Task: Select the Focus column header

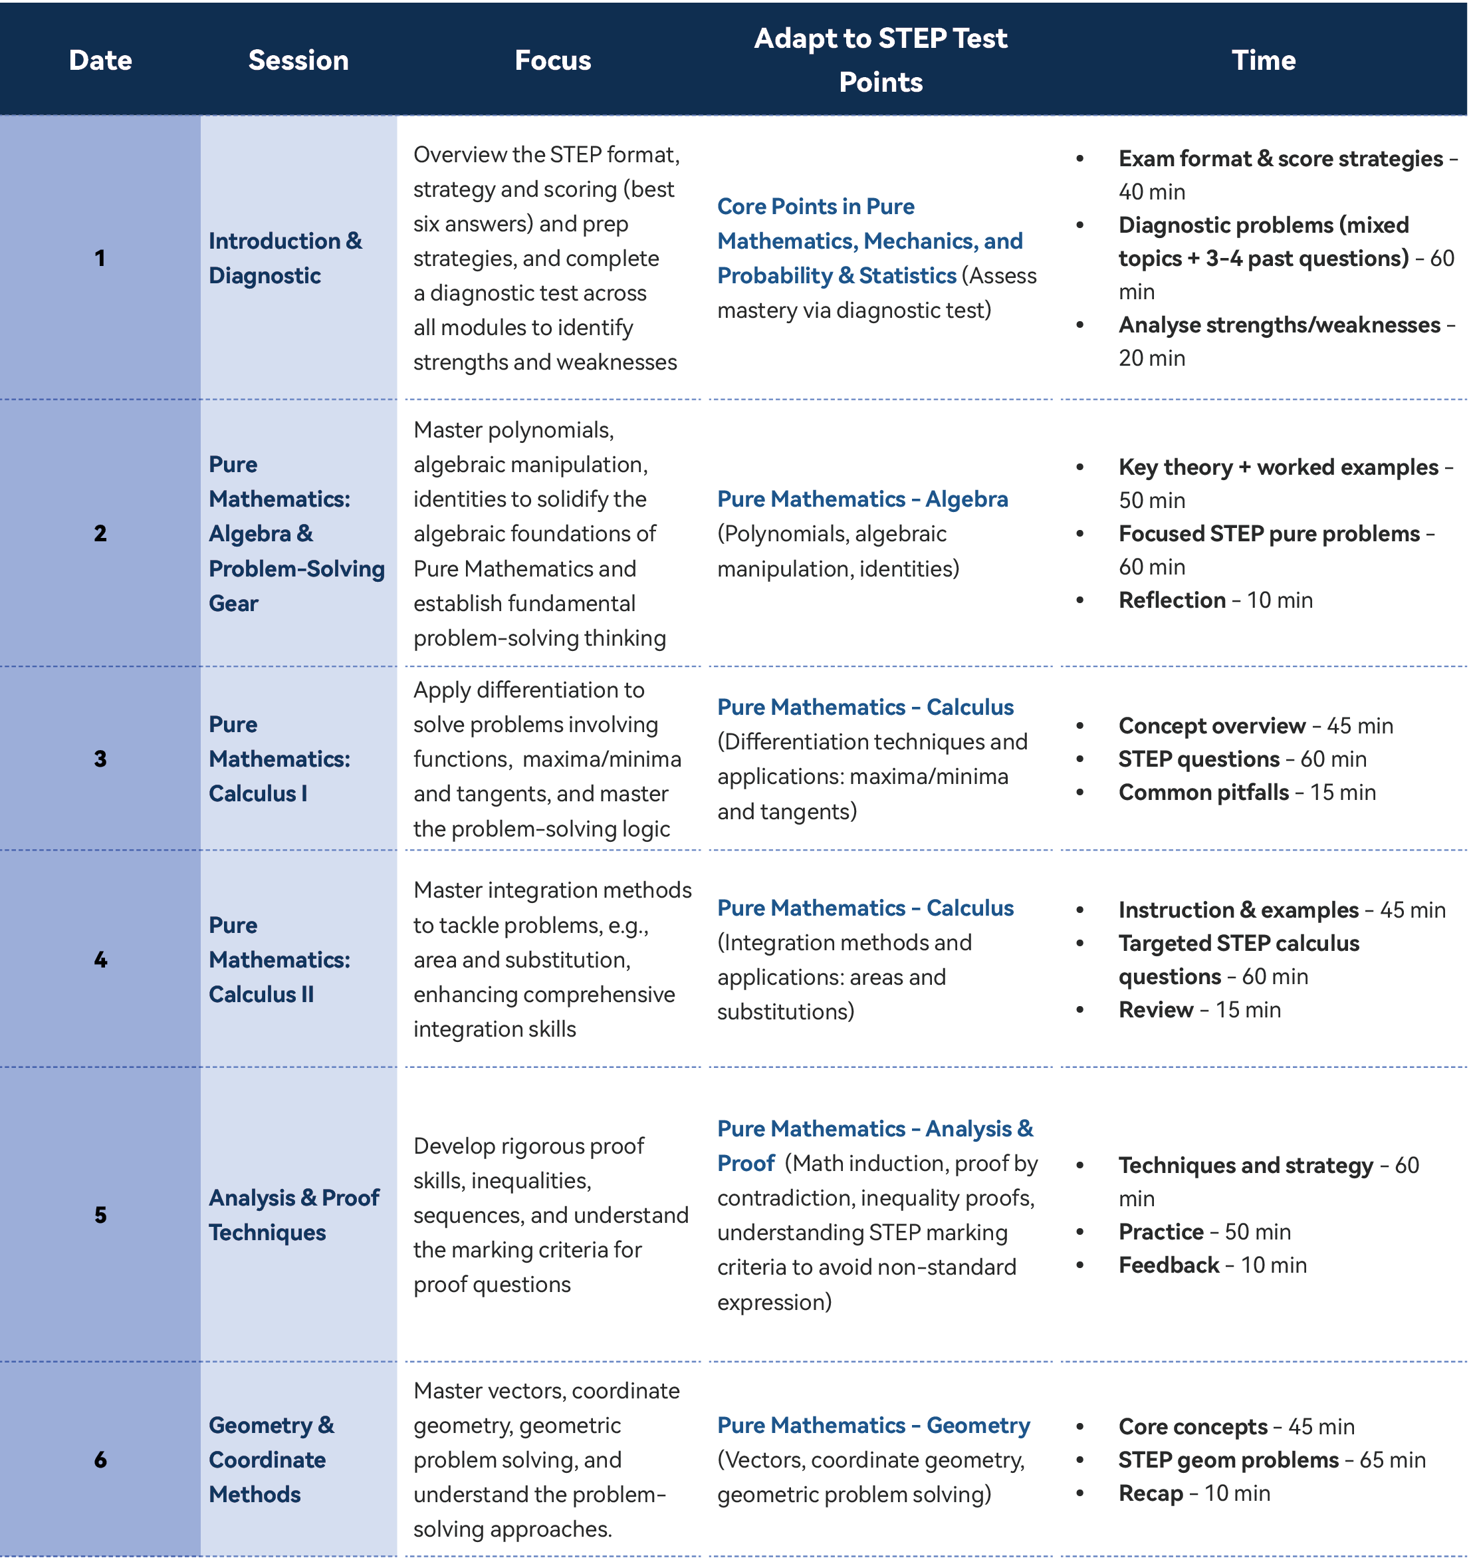Action: point(552,61)
